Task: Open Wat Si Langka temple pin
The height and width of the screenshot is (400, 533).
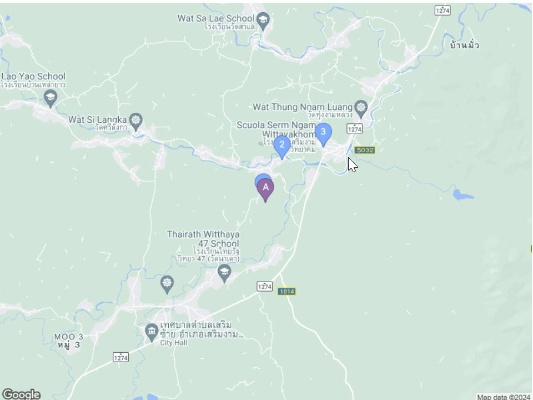Action: (136, 122)
